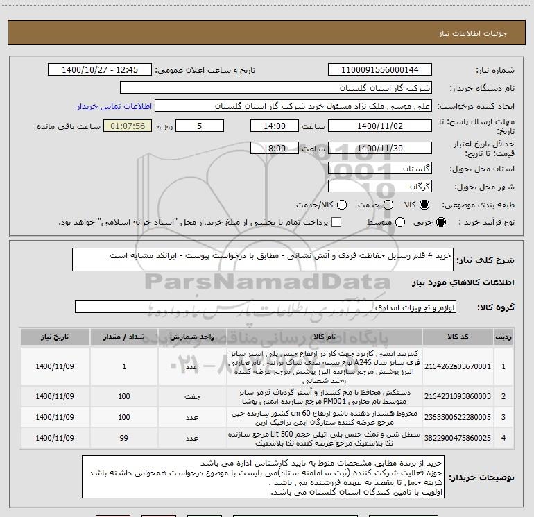Click the تعداد / مقدار column header

(124, 337)
